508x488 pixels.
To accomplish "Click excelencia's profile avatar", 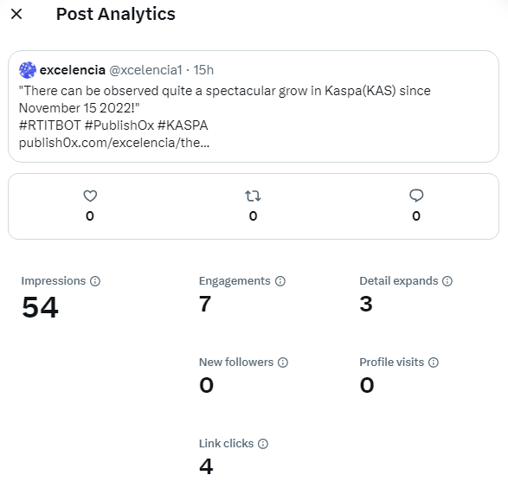I will tap(28, 70).
